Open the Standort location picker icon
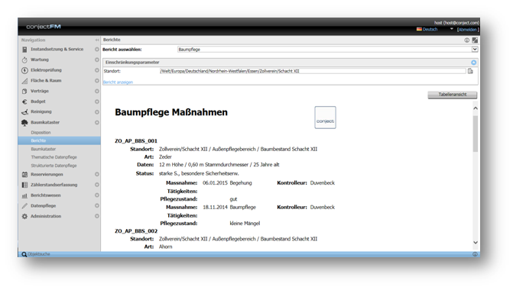This screenshot has width=513, height=290. point(470,71)
